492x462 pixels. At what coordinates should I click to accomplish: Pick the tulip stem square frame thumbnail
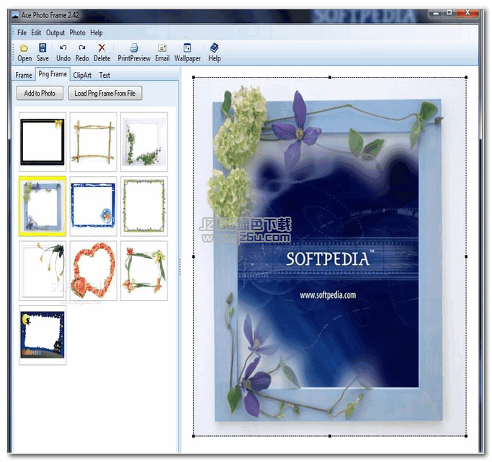[144, 271]
